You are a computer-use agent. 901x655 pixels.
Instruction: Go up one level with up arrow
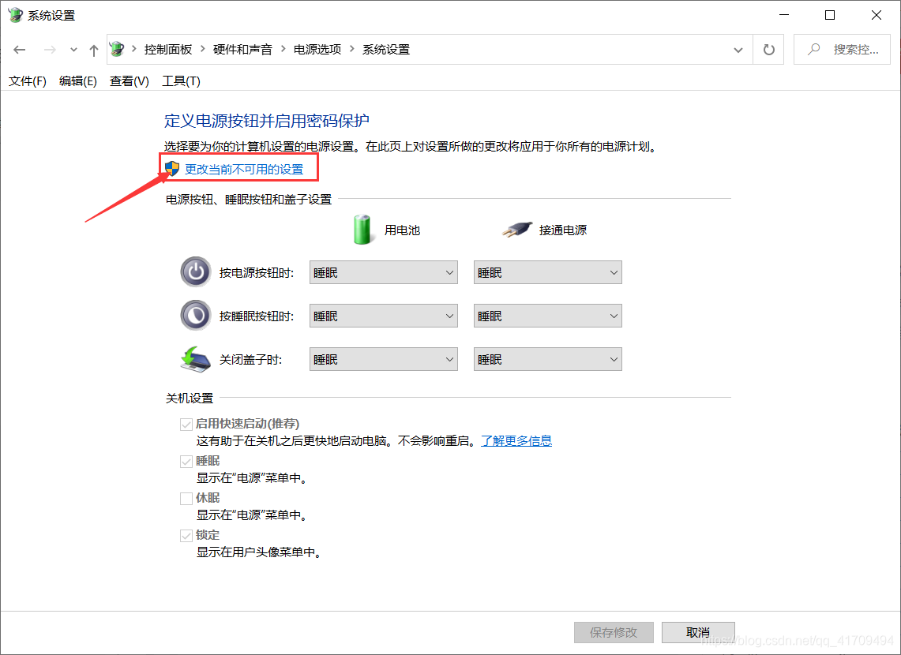click(x=94, y=50)
